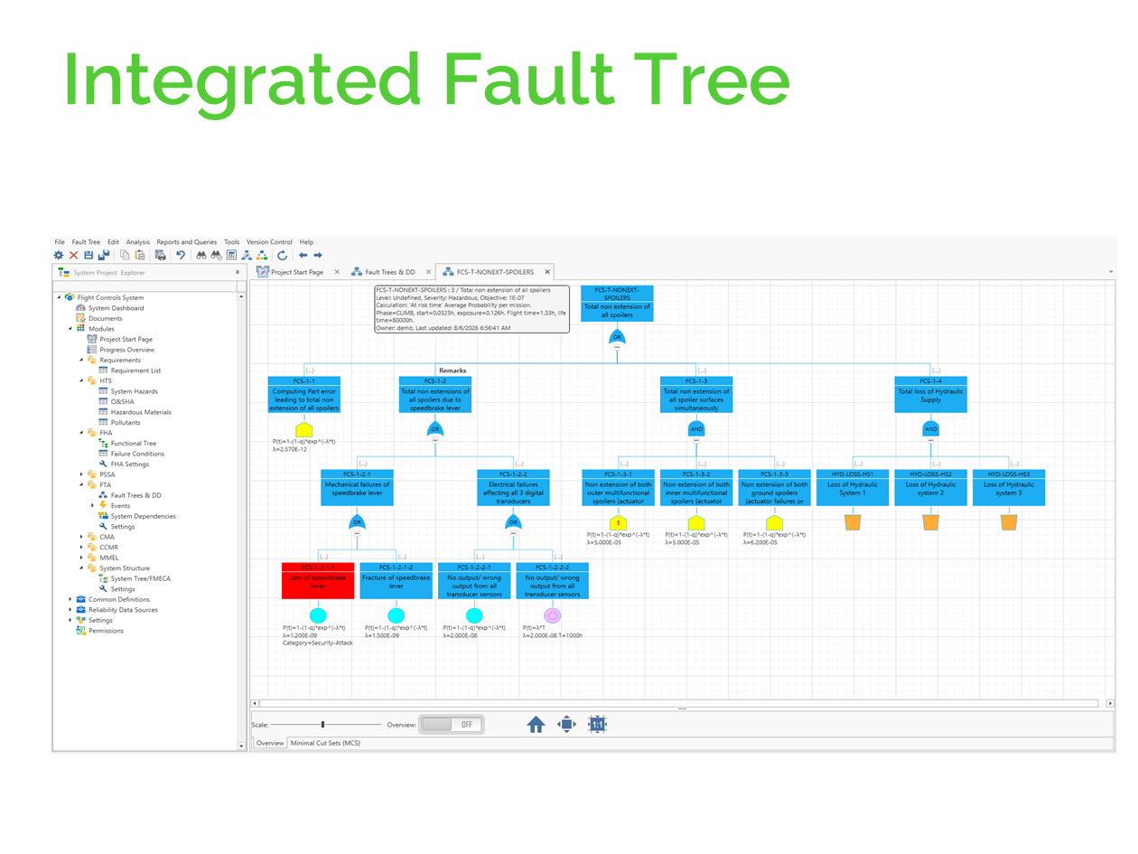Viewport: 1138px width, 854px height.
Task: Open the tab list dropdown arrow
Action: tap(1110, 272)
